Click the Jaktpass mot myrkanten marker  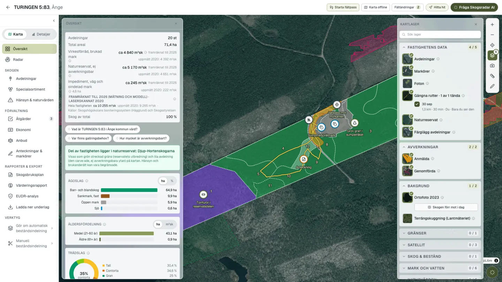(337, 104)
